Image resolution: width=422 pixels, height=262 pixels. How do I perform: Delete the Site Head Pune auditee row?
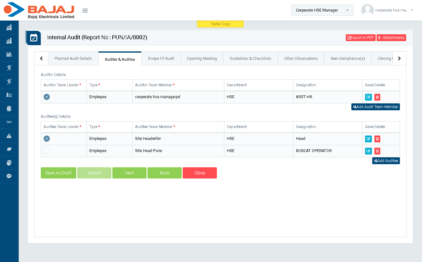click(377, 151)
